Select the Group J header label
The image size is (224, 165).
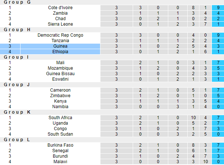click(x=16, y=85)
